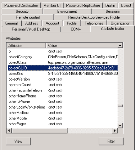The width and height of the screenshot is (135, 150).
Task: Open the Address tab
Action: (32, 23)
